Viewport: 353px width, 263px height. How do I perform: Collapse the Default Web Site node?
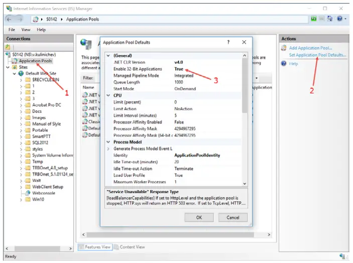(15, 74)
